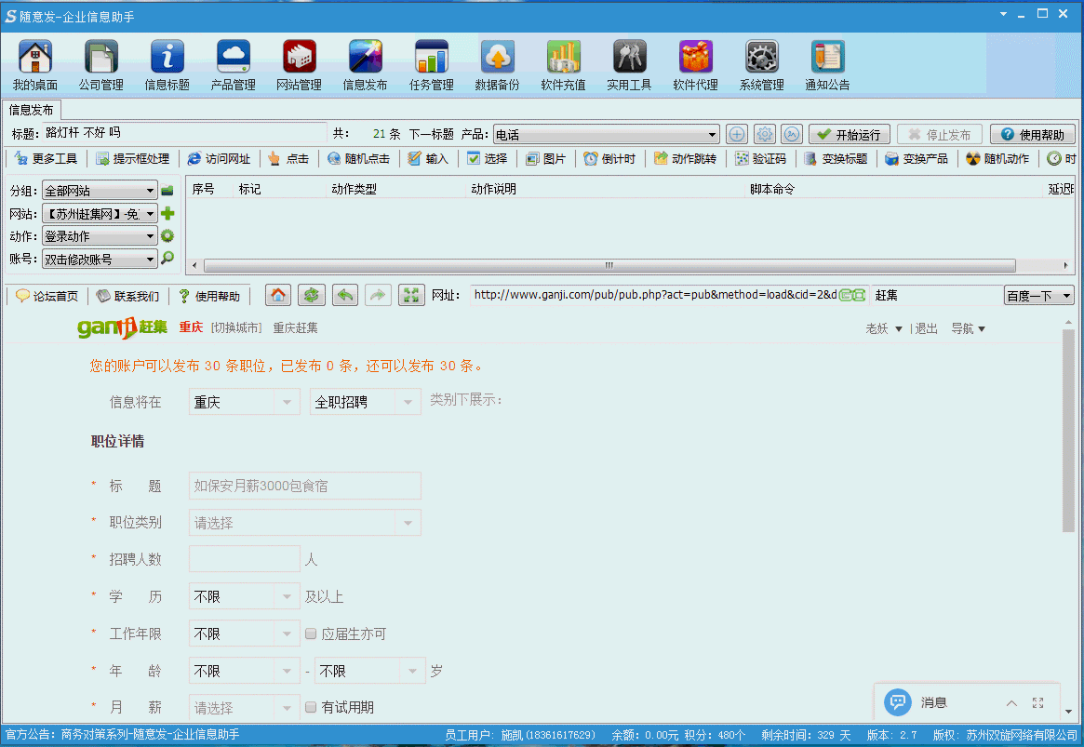This screenshot has width=1084, height=747.
Task: Click 下一标题 to advance the title
Action: click(x=432, y=134)
